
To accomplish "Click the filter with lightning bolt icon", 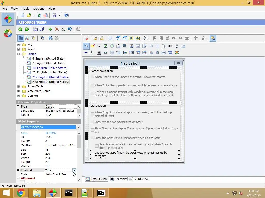I will point(33,38).
